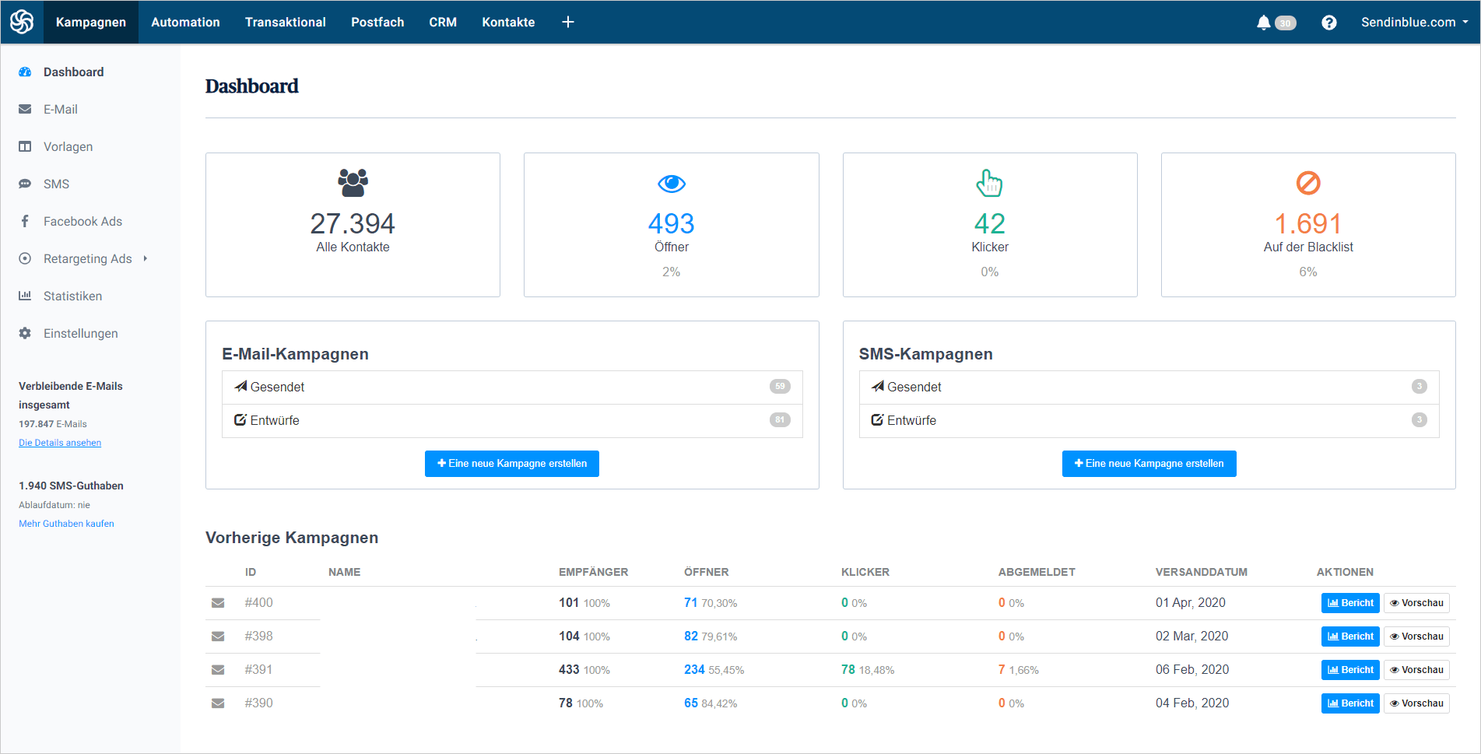Switch to the Automation tab
This screenshot has height=754, width=1481.
tap(185, 23)
